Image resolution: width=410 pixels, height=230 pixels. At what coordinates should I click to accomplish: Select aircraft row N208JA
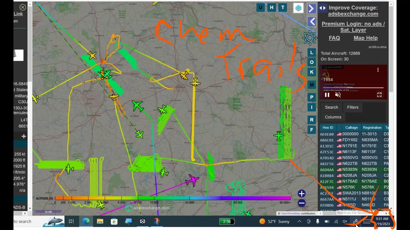click(x=354, y=175)
